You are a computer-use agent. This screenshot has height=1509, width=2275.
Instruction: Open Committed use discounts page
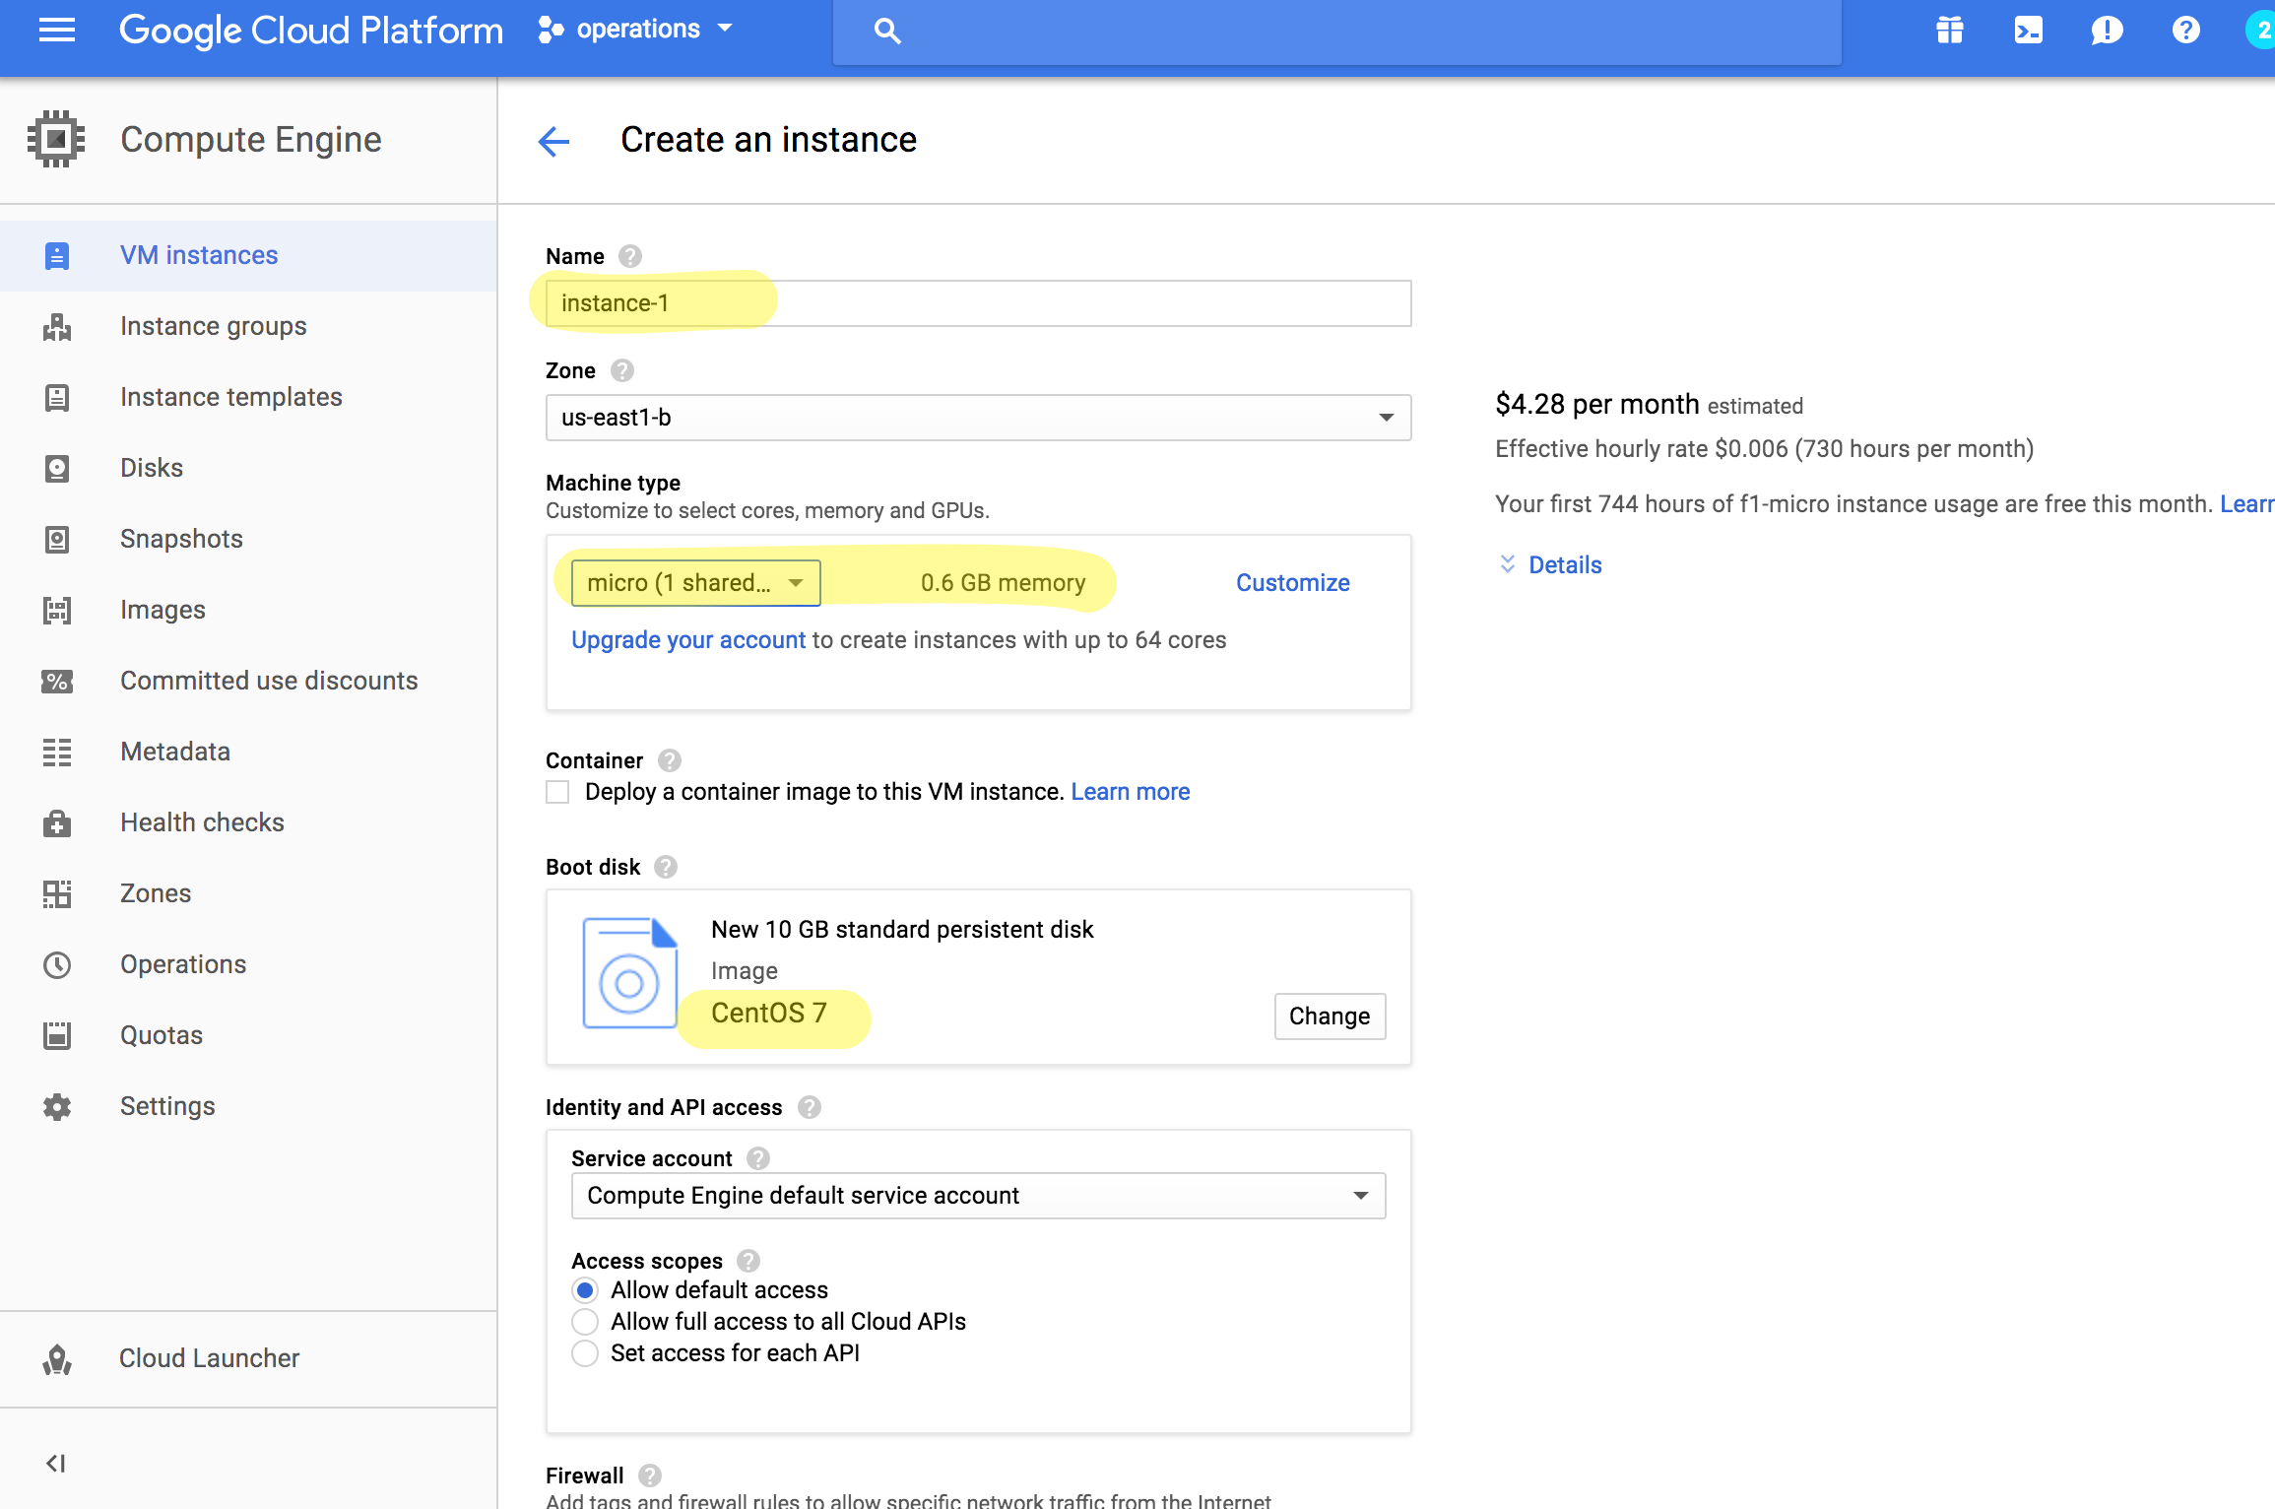tap(268, 680)
